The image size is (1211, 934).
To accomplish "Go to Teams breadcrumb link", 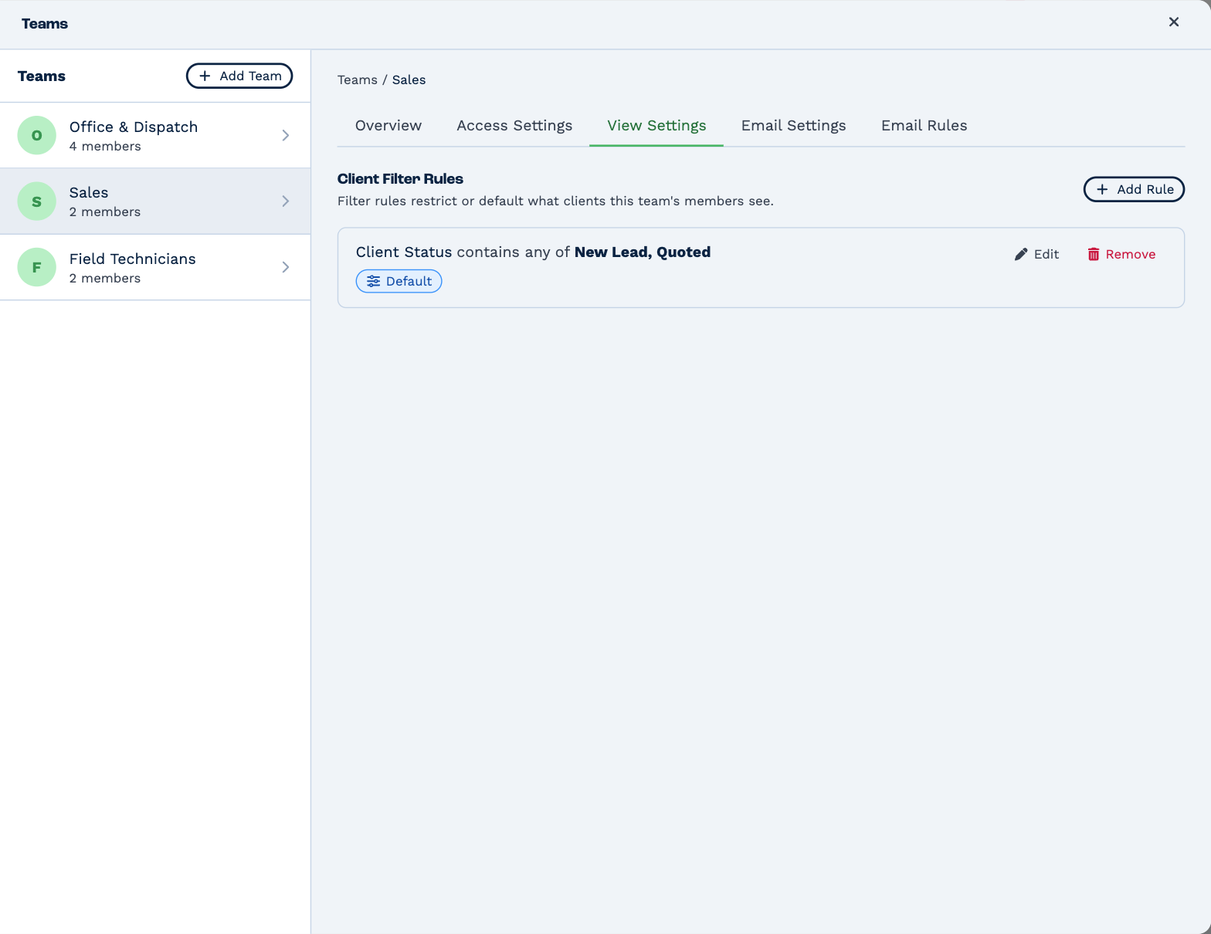I will coord(358,80).
